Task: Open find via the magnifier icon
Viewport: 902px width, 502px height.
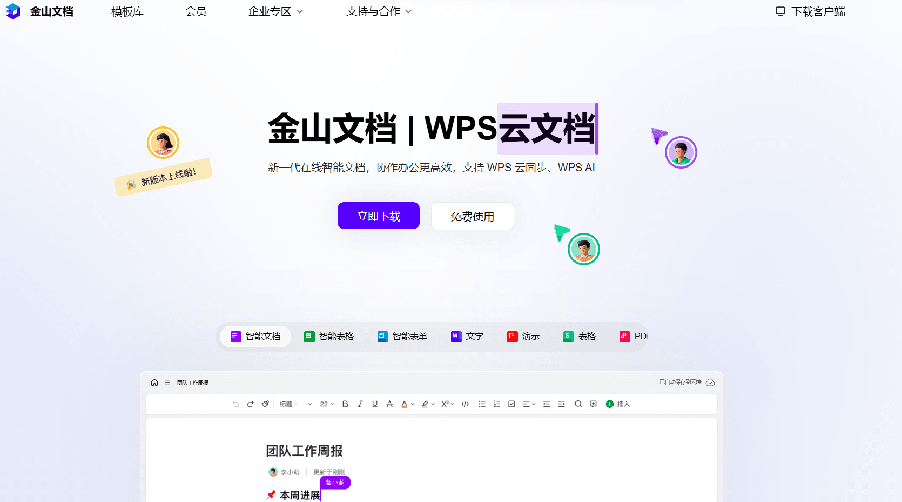Action: tap(578, 404)
